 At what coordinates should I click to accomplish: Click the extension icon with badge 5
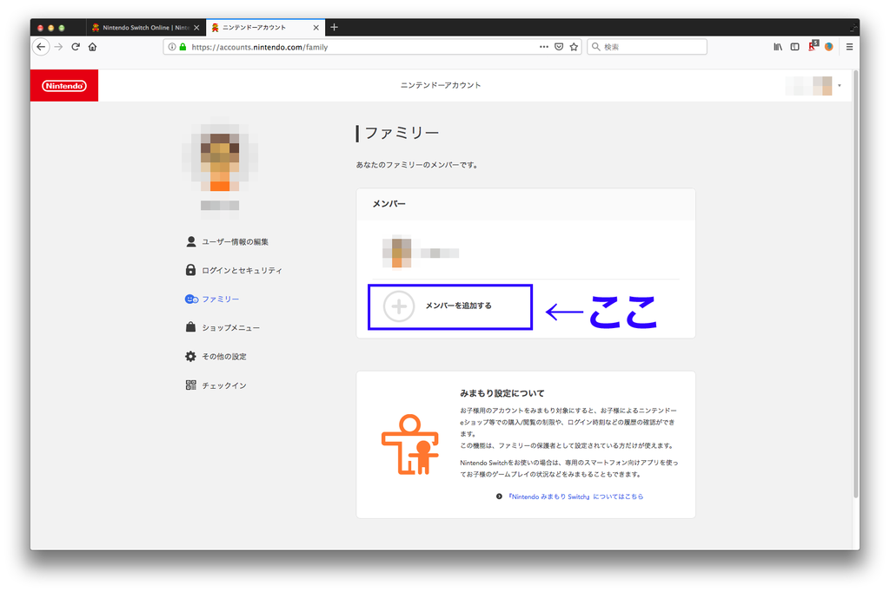click(x=813, y=45)
